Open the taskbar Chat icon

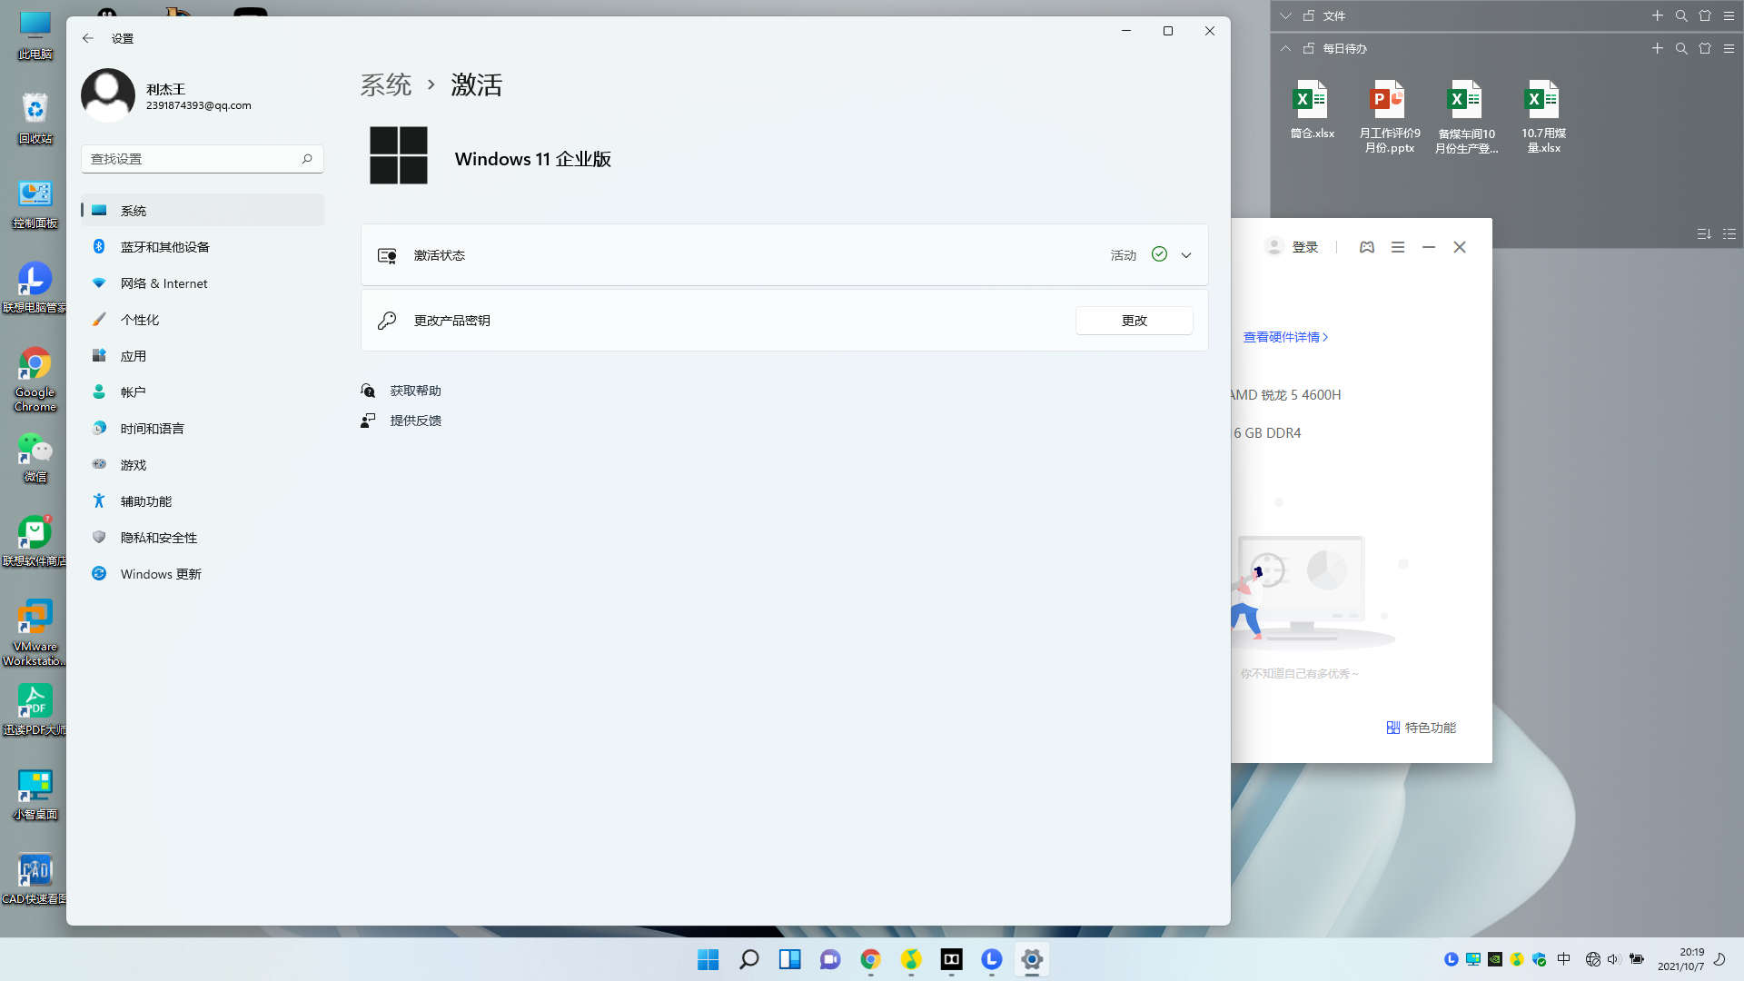coord(830,959)
